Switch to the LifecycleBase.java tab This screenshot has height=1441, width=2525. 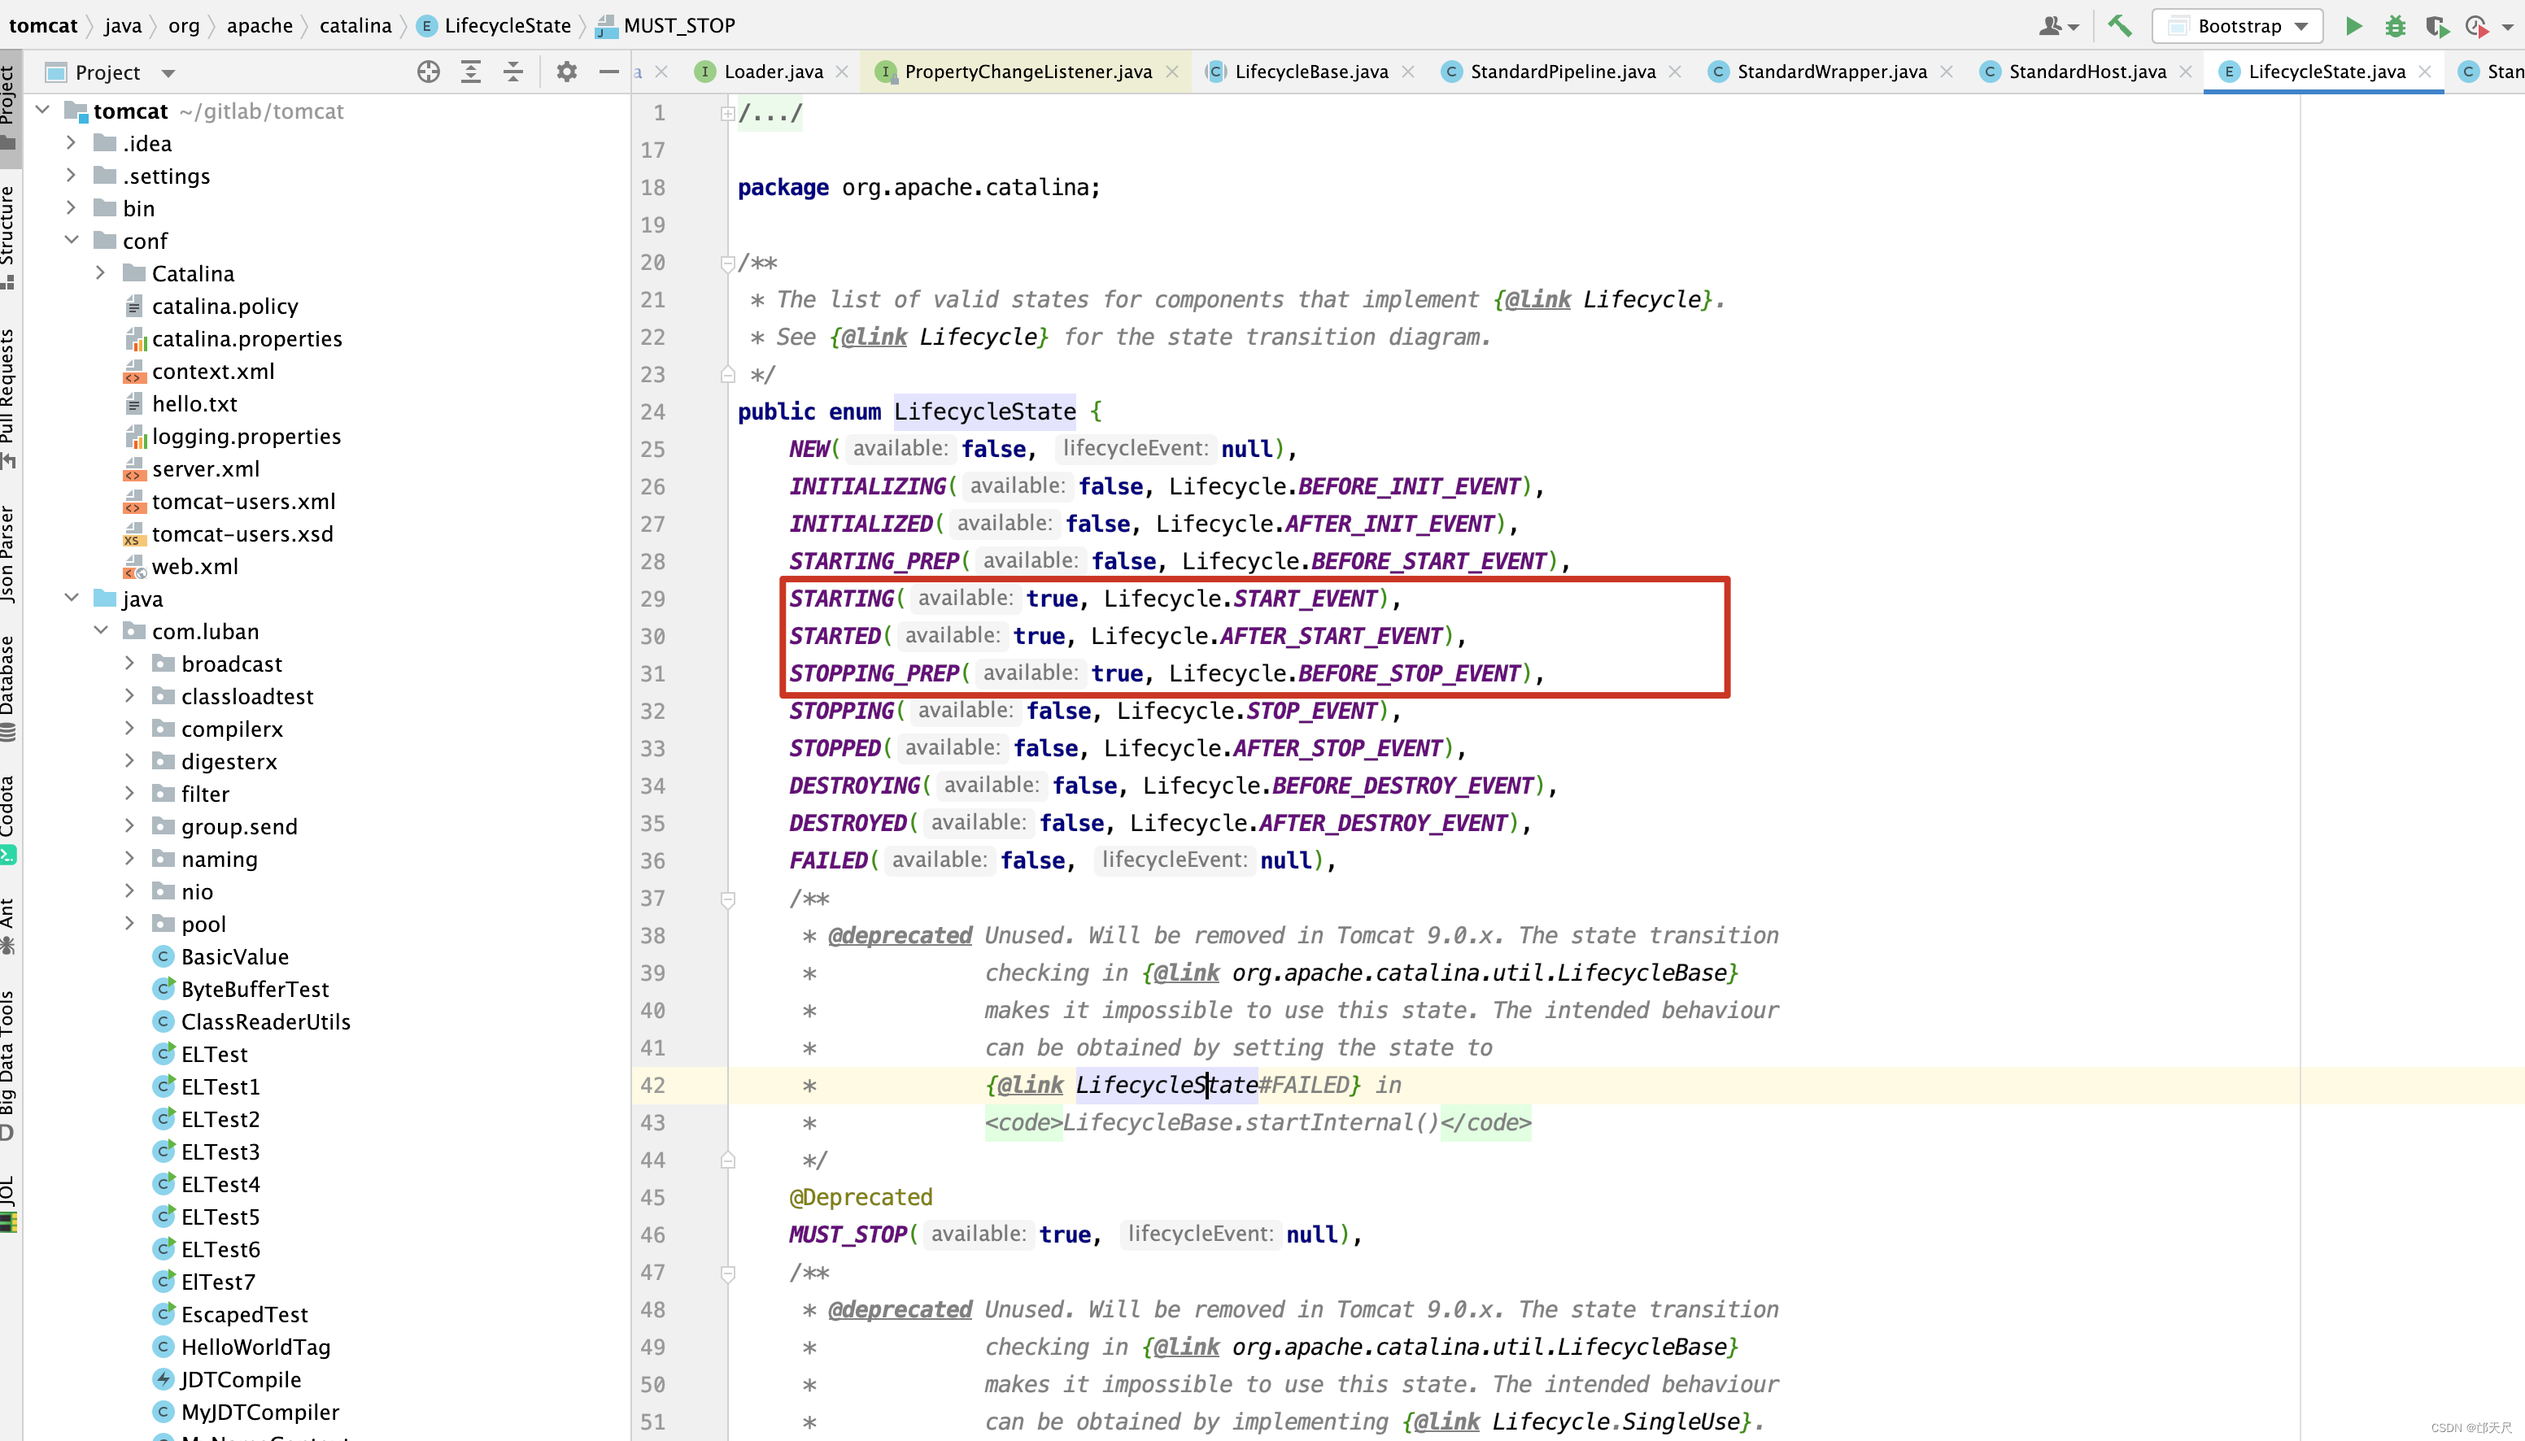click(1310, 72)
